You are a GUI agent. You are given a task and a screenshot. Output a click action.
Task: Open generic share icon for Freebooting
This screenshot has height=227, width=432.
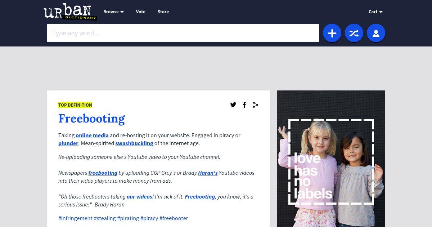click(256, 105)
